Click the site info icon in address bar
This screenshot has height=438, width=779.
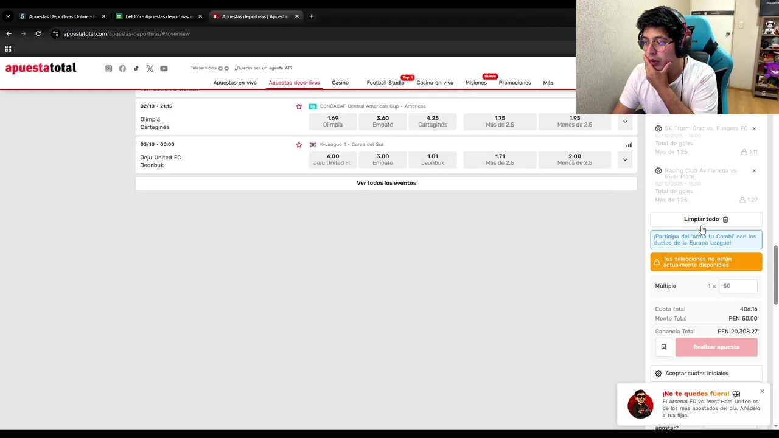tap(55, 33)
